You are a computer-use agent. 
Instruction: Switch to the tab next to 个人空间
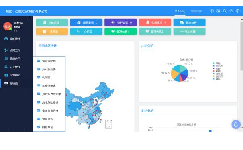point(196,11)
